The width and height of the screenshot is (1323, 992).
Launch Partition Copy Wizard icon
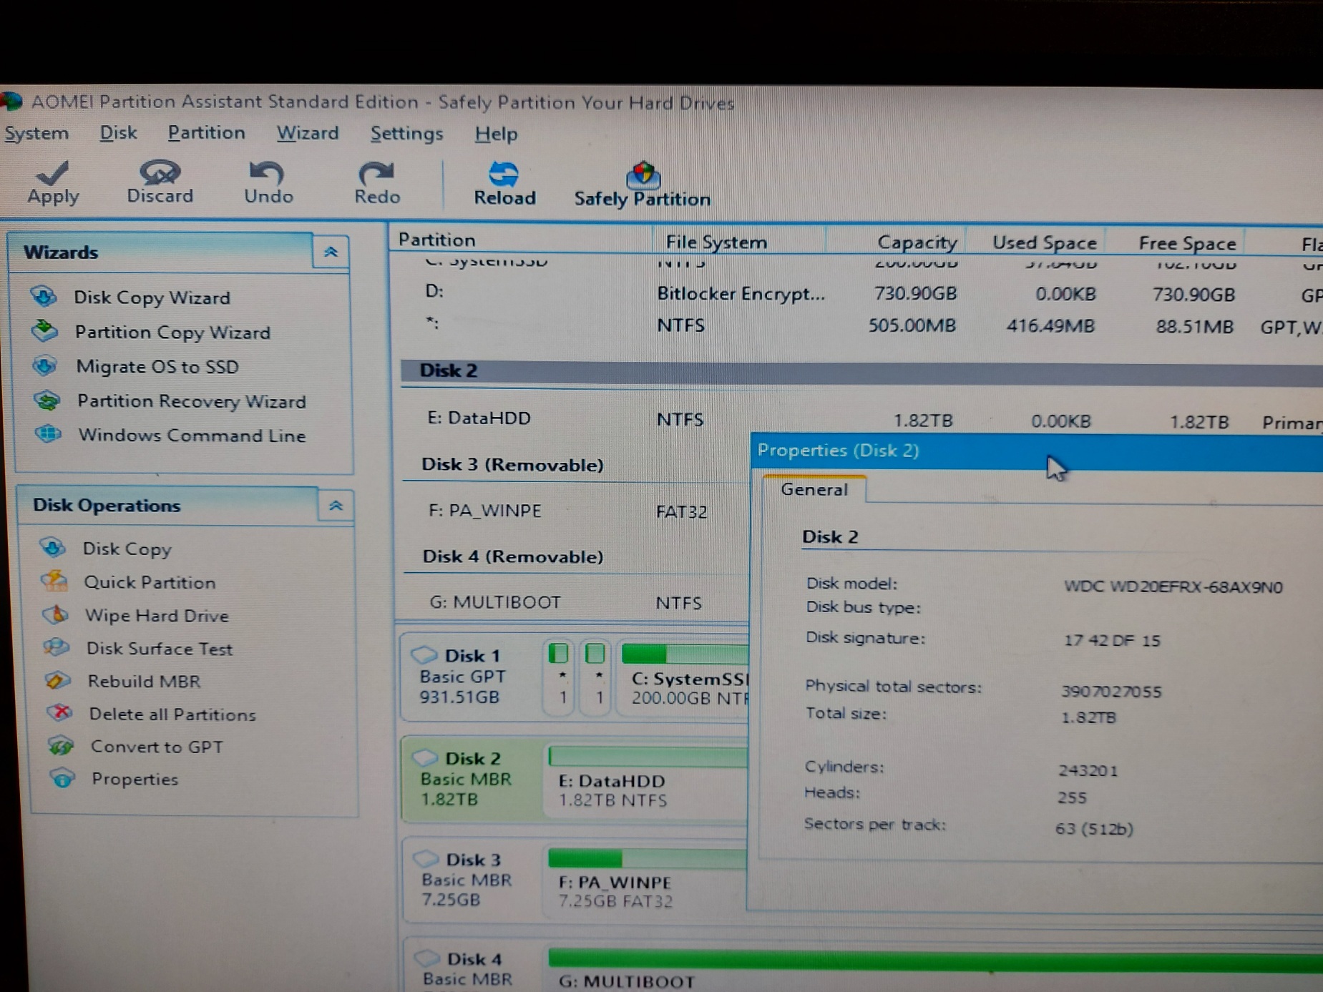click(x=45, y=330)
